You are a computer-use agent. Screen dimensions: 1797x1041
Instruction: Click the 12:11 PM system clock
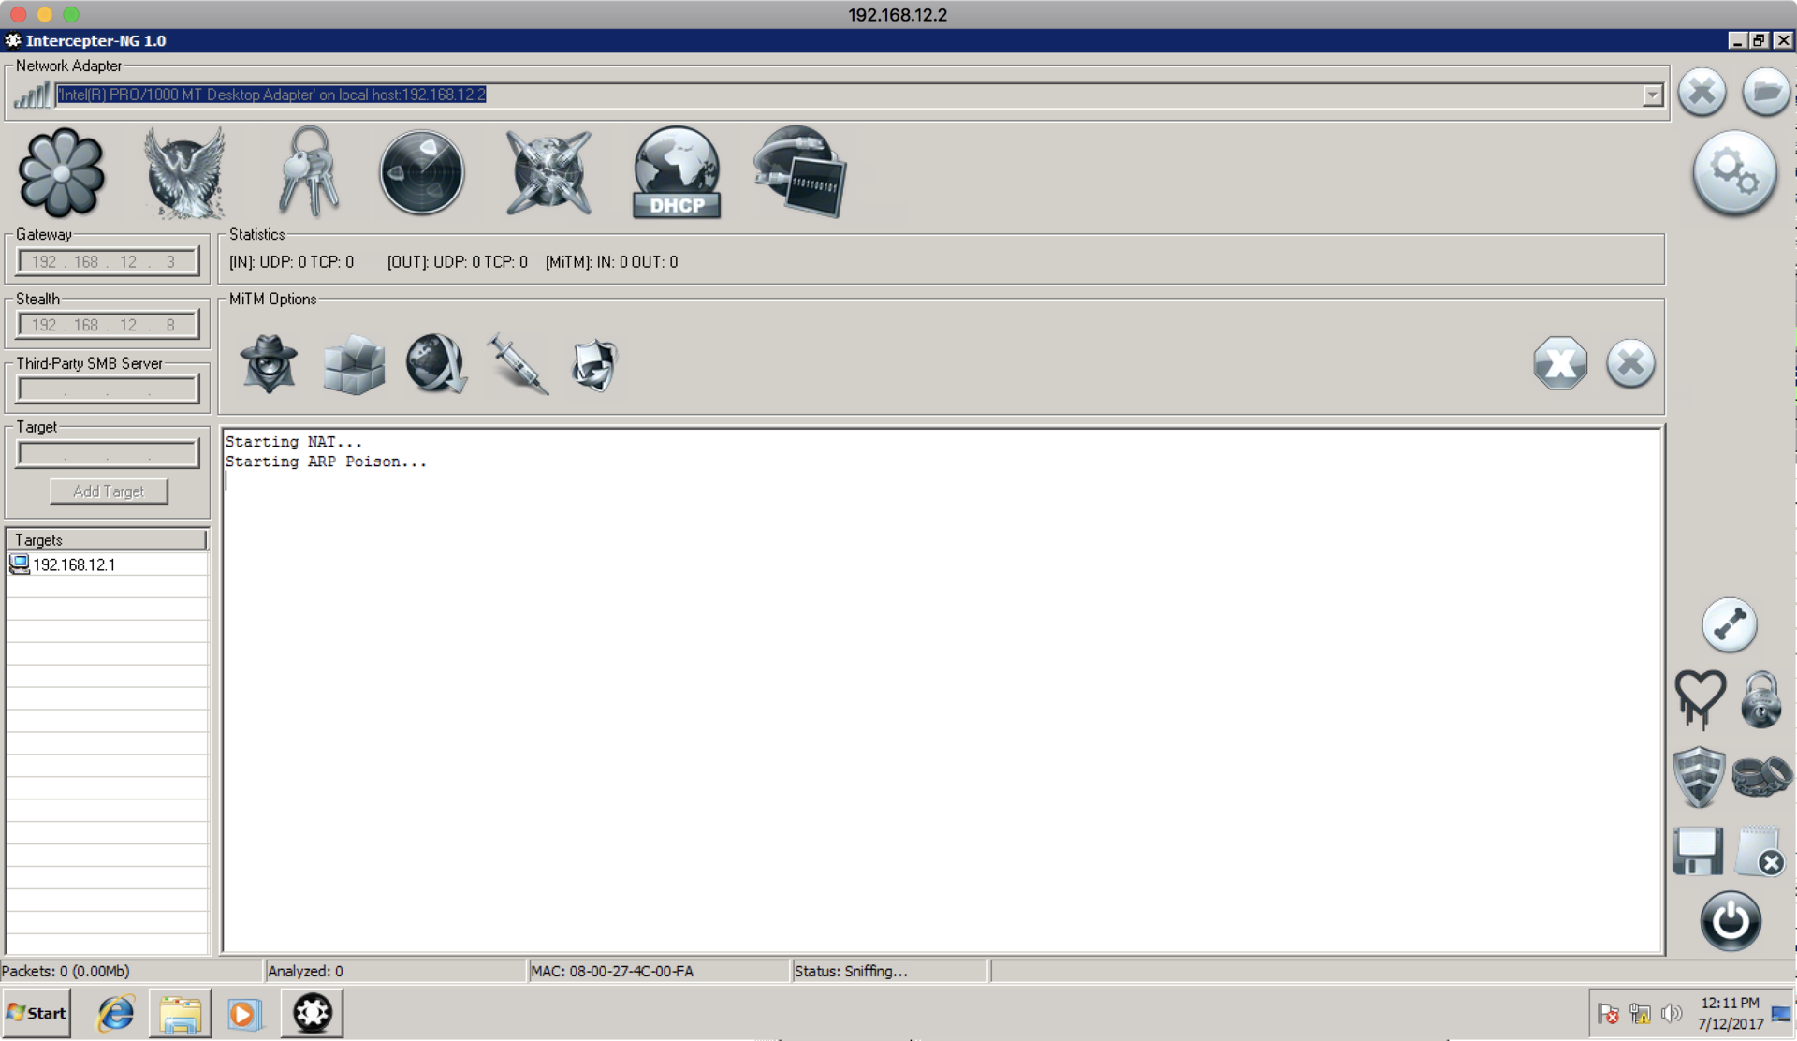coord(1730,1003)
